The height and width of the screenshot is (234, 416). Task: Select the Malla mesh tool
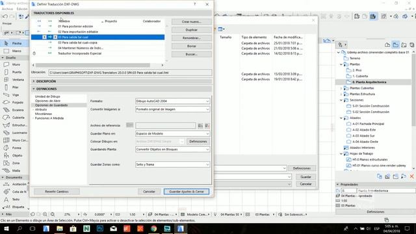coord(14,170)
